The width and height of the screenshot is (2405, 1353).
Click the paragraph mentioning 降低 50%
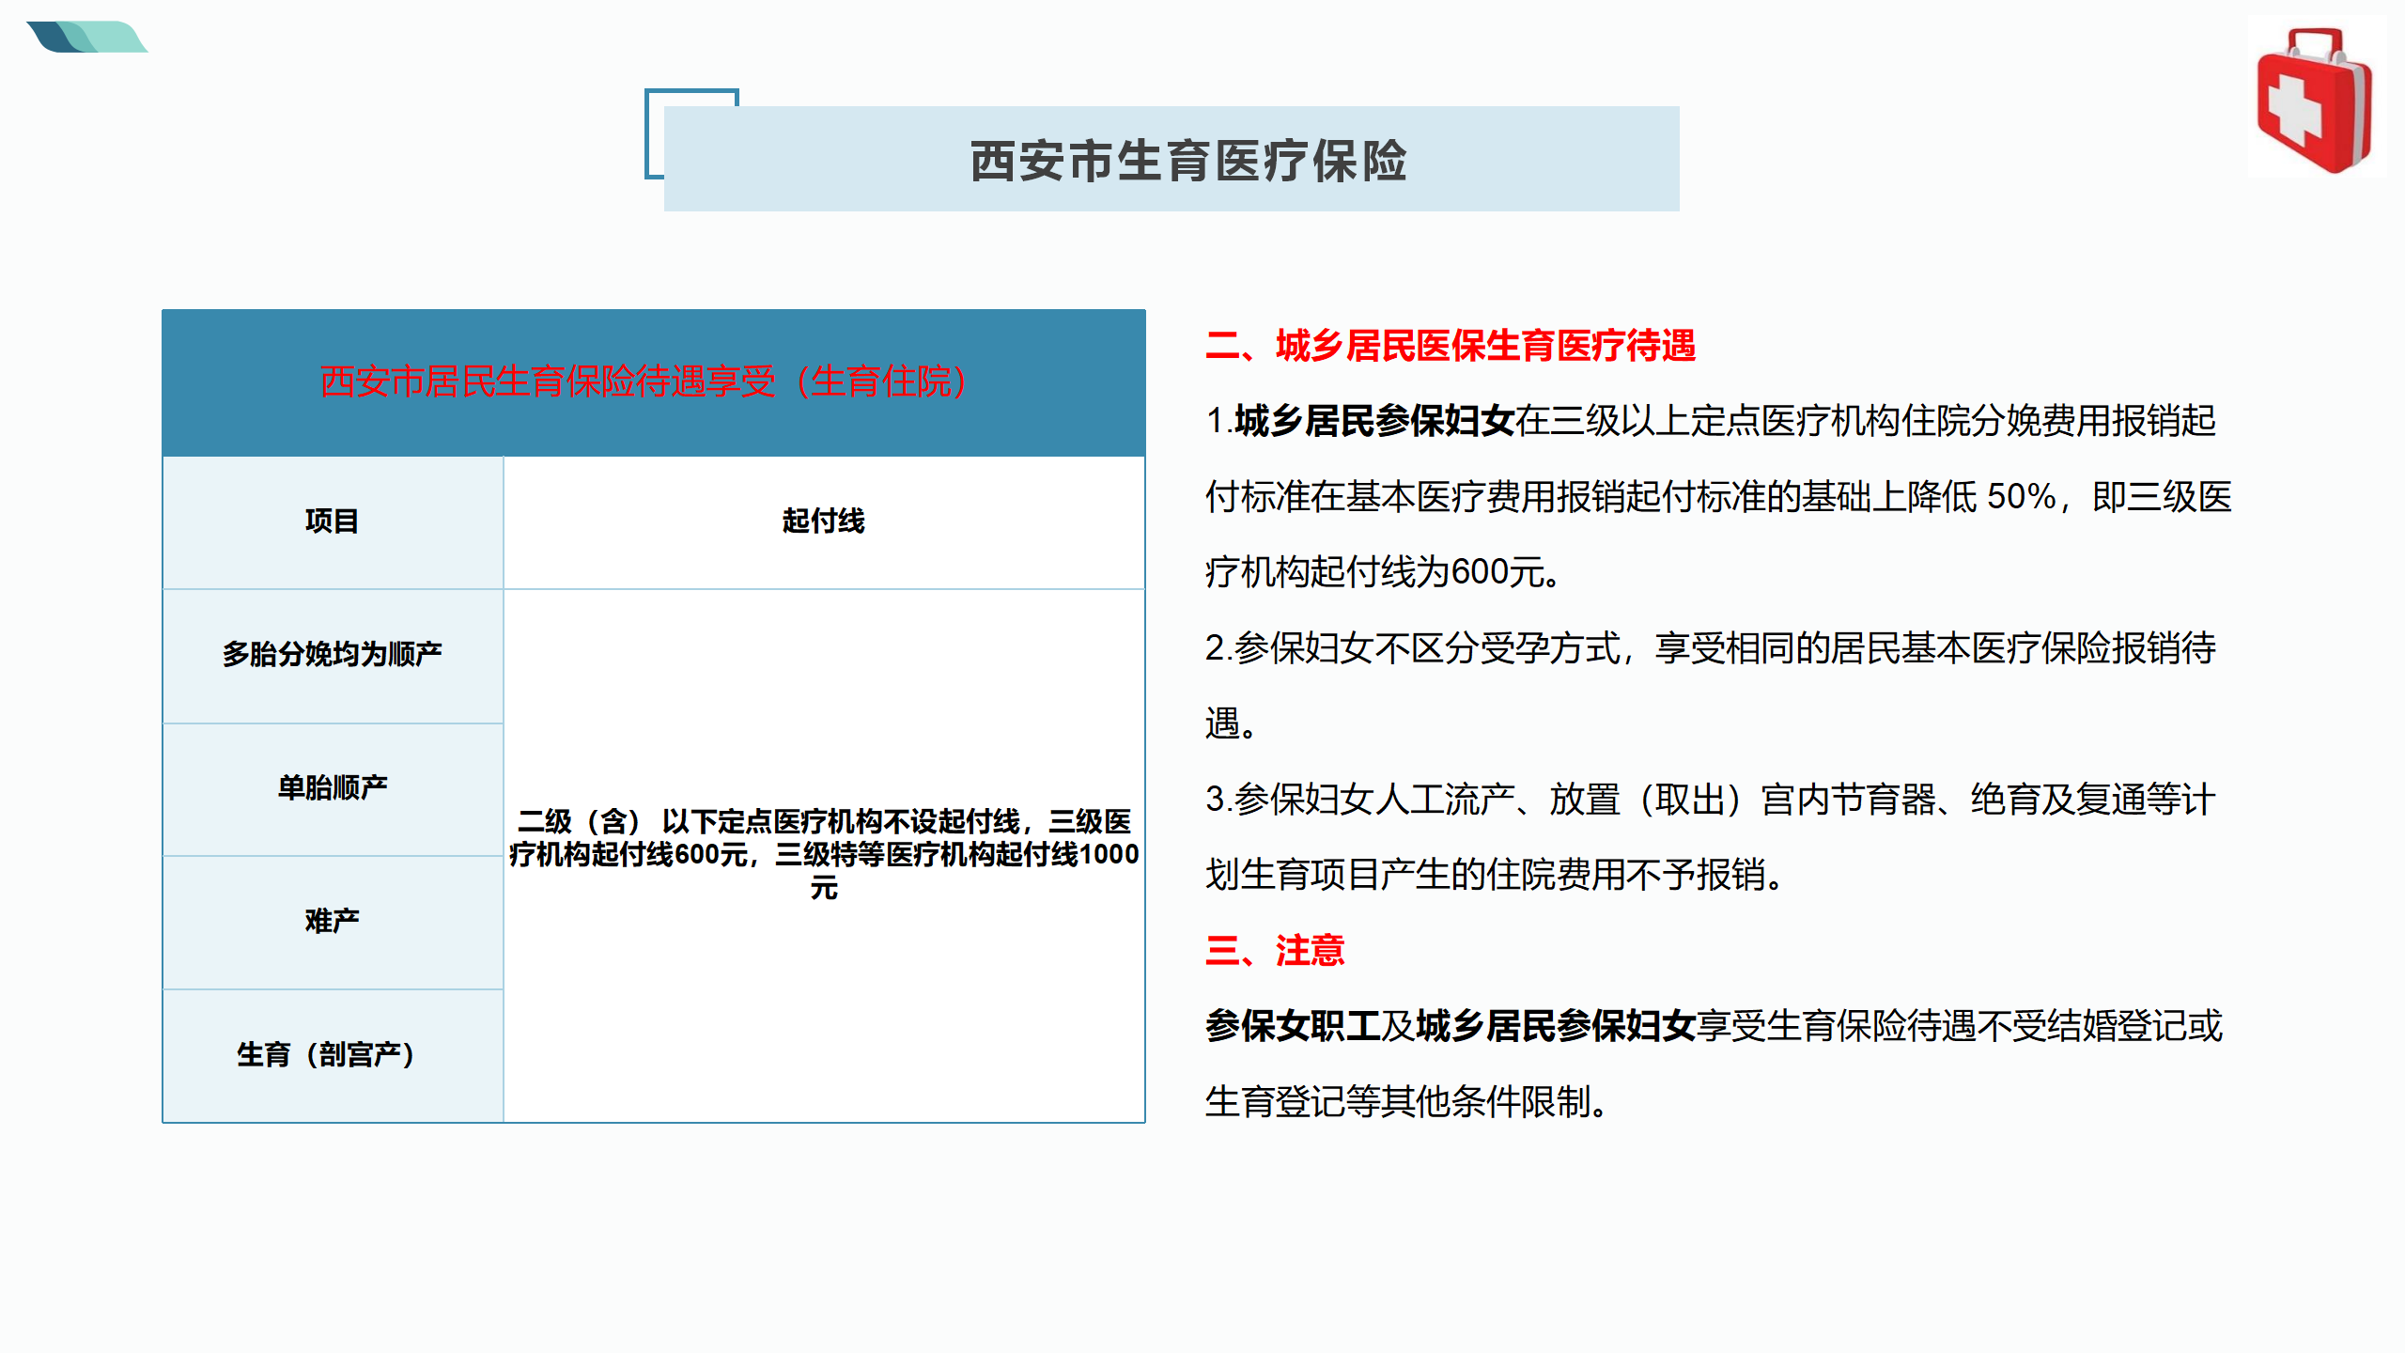click(1717, 497)
